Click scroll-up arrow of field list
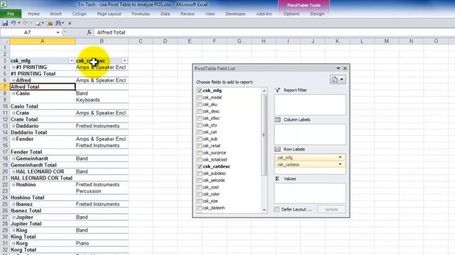The width and height of the screenshot is (455, 255). [x=264, y=91]
